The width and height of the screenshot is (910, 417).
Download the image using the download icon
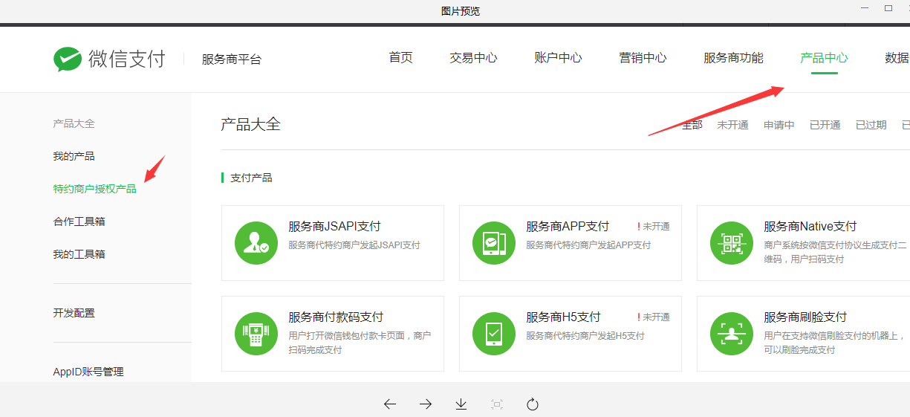pos(461,404)
